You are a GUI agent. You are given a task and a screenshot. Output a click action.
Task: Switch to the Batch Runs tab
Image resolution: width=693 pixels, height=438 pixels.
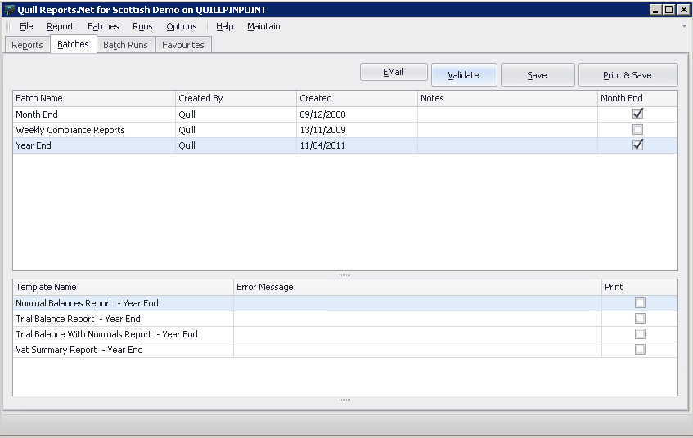[125, 45]
